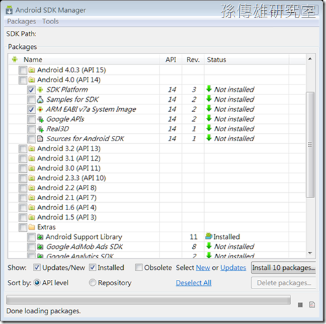Click the Rev. column header
326x324 pixels.
[x=193, y=60]
